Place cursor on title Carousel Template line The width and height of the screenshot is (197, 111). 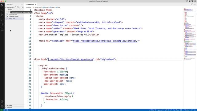coord(69,35)
